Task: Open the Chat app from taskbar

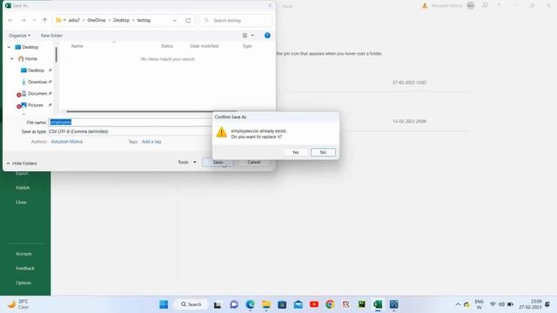Action: (x=234, y=304)
